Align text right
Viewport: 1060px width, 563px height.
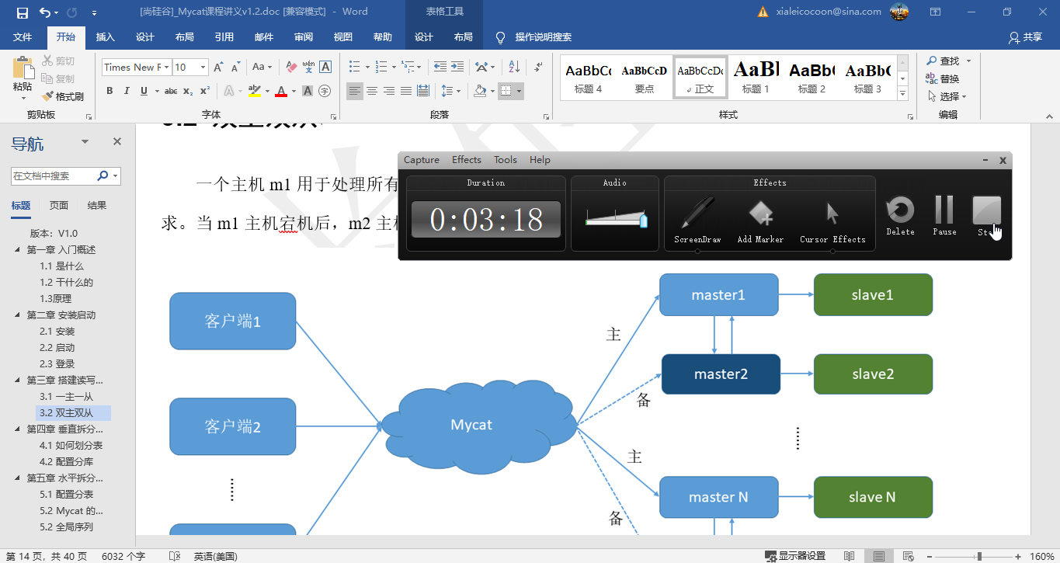tap(389, 91)
